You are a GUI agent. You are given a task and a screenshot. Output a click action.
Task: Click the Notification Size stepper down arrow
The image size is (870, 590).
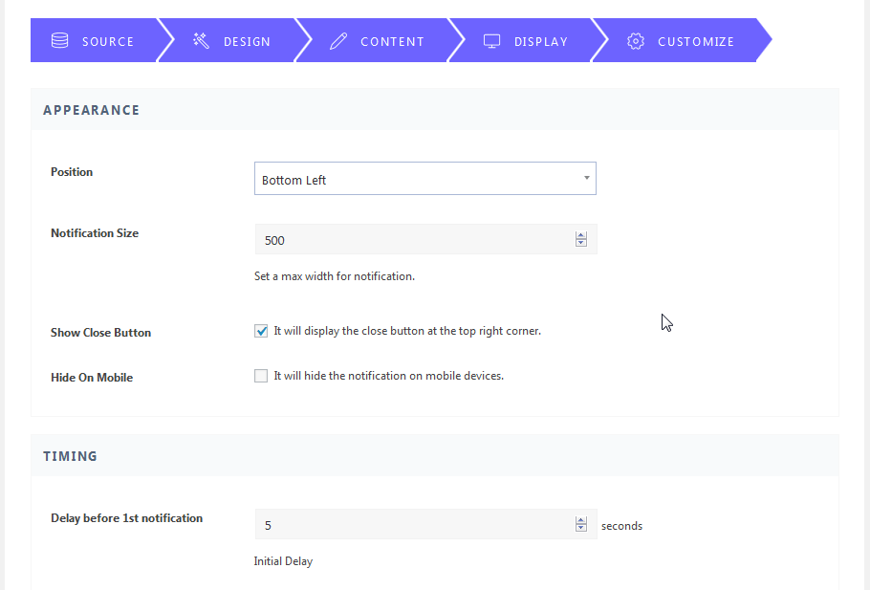point(580,244)
